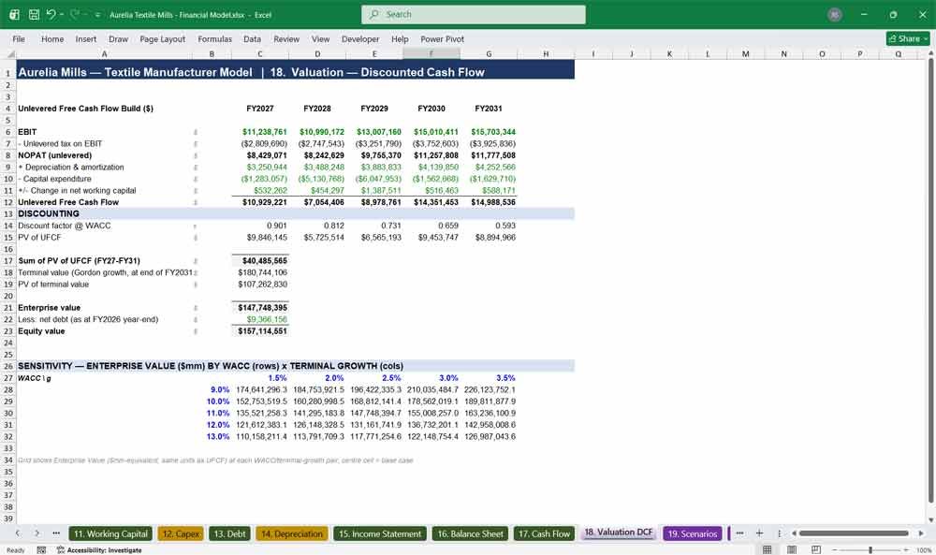The height and width of the screenshot is (555, 936).
Task: Click the Redo icon in title bar
Action: [75, 14]
